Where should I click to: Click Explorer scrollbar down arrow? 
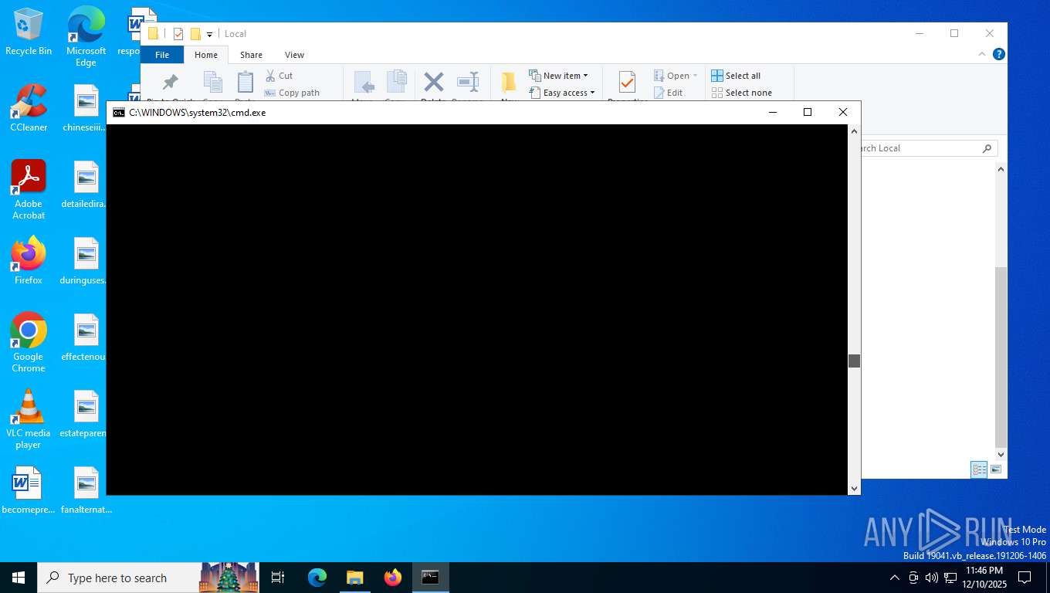(1001, 455)
